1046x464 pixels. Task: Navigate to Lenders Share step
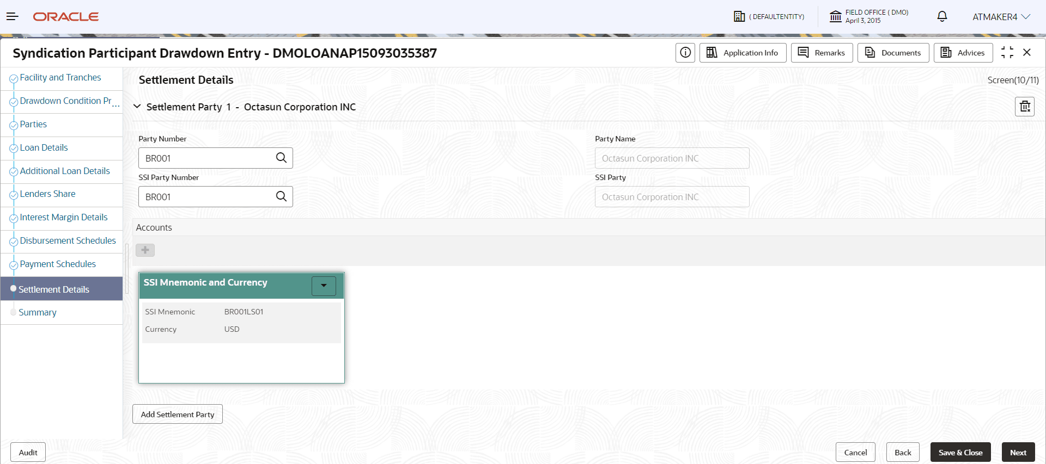tap(48, 194)
